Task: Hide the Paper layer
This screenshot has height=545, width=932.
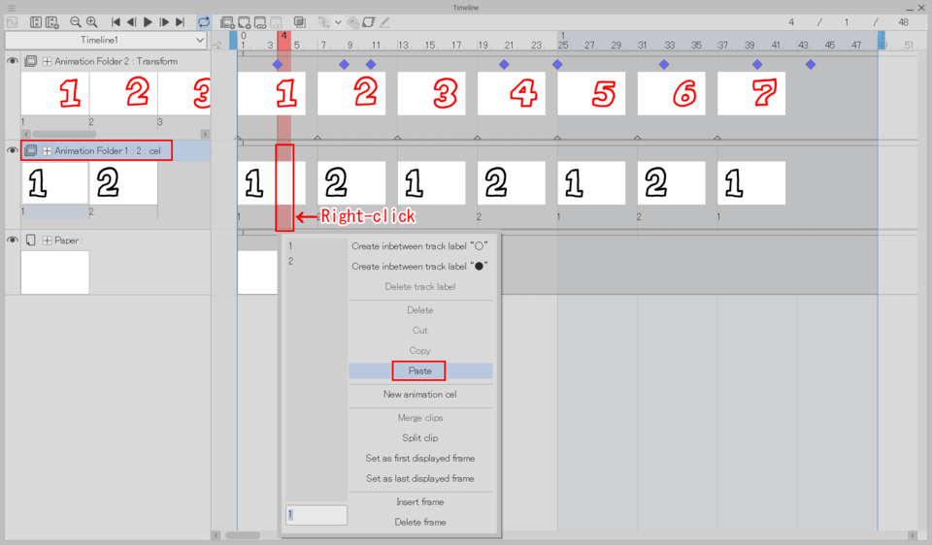Action: 12,240
